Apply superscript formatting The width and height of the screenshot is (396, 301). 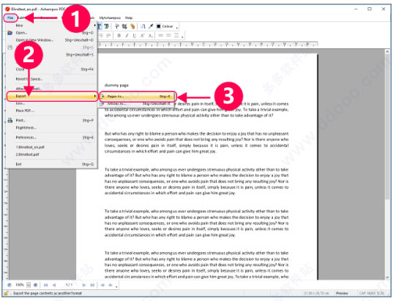coord(142,36)
